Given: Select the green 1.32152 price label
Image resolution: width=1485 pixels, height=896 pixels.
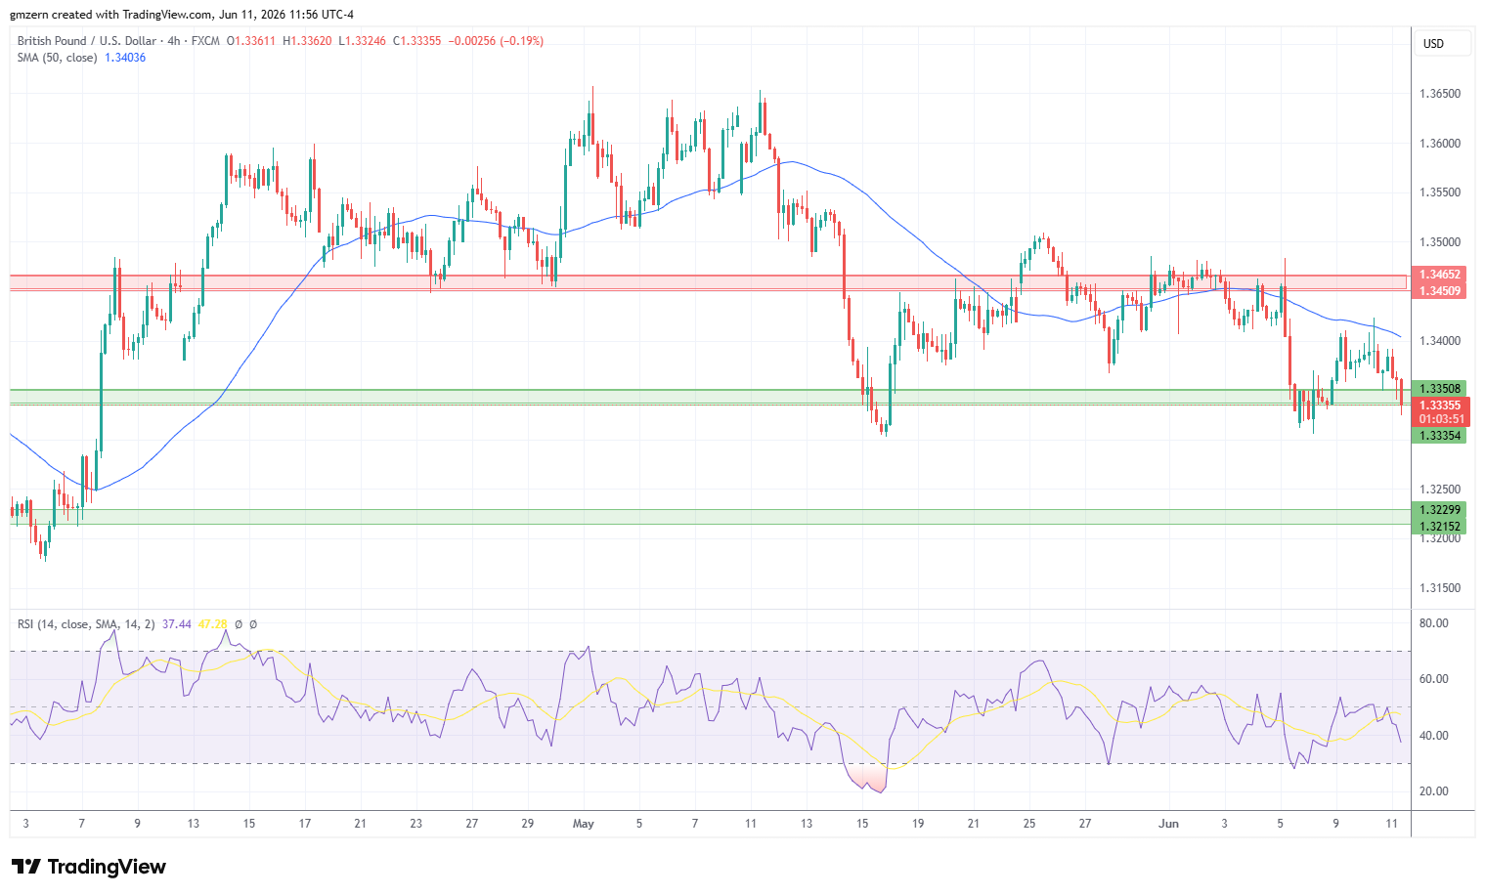Looking at the screenshot, I should [x=1439, y=527].
